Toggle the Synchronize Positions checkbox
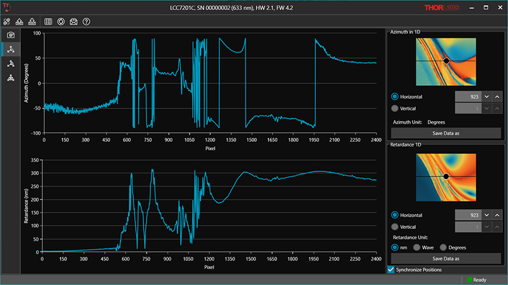This screenshot has width=508, height=285. 391,269
